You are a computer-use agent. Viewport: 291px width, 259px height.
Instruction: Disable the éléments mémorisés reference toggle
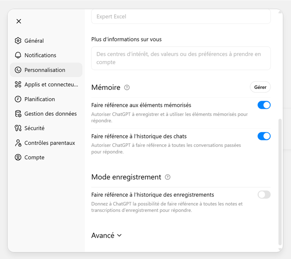click(x=264, y=105)
